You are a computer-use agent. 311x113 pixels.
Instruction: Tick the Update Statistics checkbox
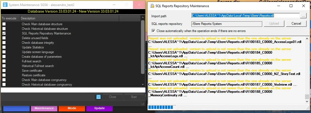pyautogui.click(x=4, y=47)
